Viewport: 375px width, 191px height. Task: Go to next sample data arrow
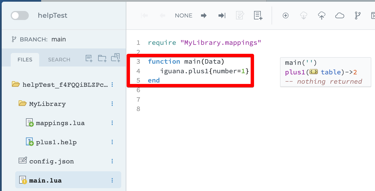click(x=204, y=16)
